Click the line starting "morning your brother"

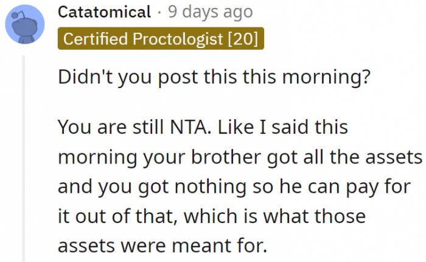click(x=240, y=156)
